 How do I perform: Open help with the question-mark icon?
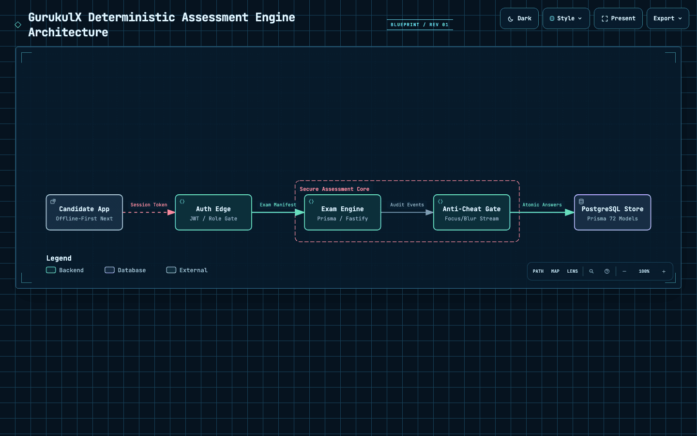[607, 271]
